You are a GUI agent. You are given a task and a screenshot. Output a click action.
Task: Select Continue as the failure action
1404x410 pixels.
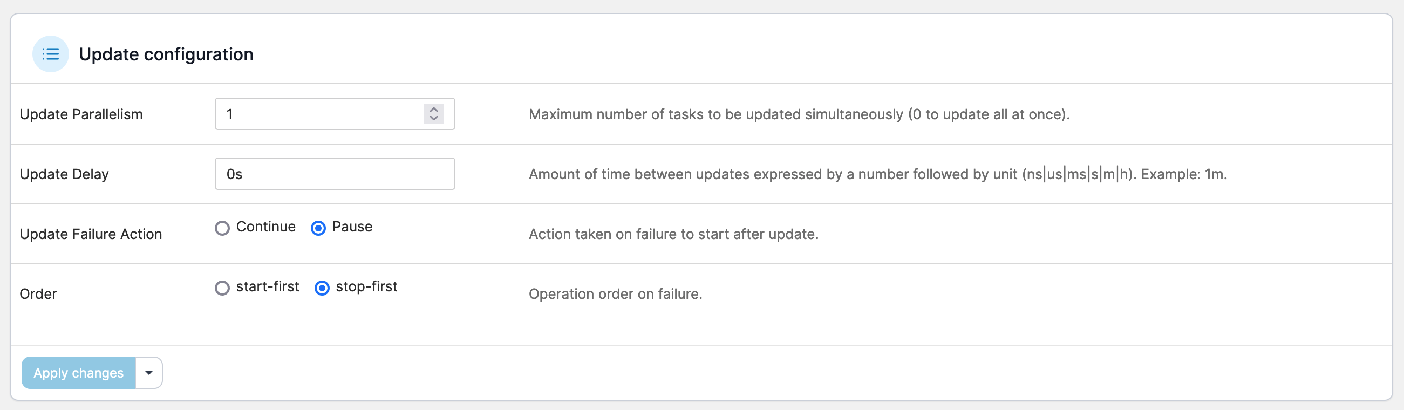click(x=222, y=228)
